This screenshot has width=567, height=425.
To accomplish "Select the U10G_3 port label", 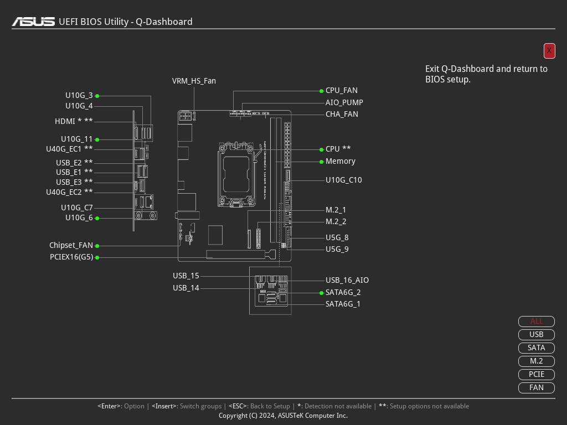I will (x=79, y=95).
